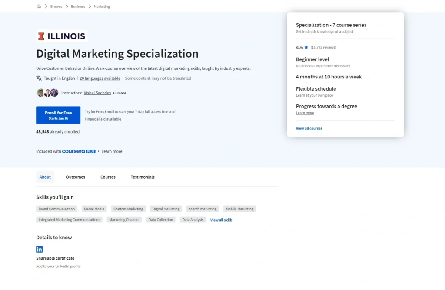Show the +3 more instructors
The height and width of the screenshot is (290, 445).
coord(119,93)
